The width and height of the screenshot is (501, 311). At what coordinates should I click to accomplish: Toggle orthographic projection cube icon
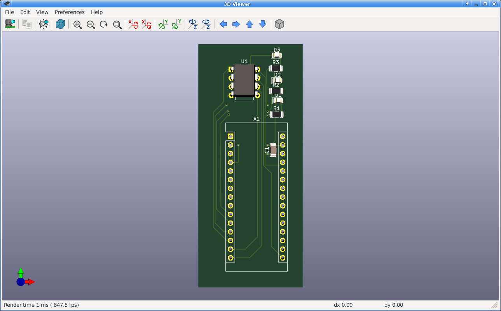[279, 24]
